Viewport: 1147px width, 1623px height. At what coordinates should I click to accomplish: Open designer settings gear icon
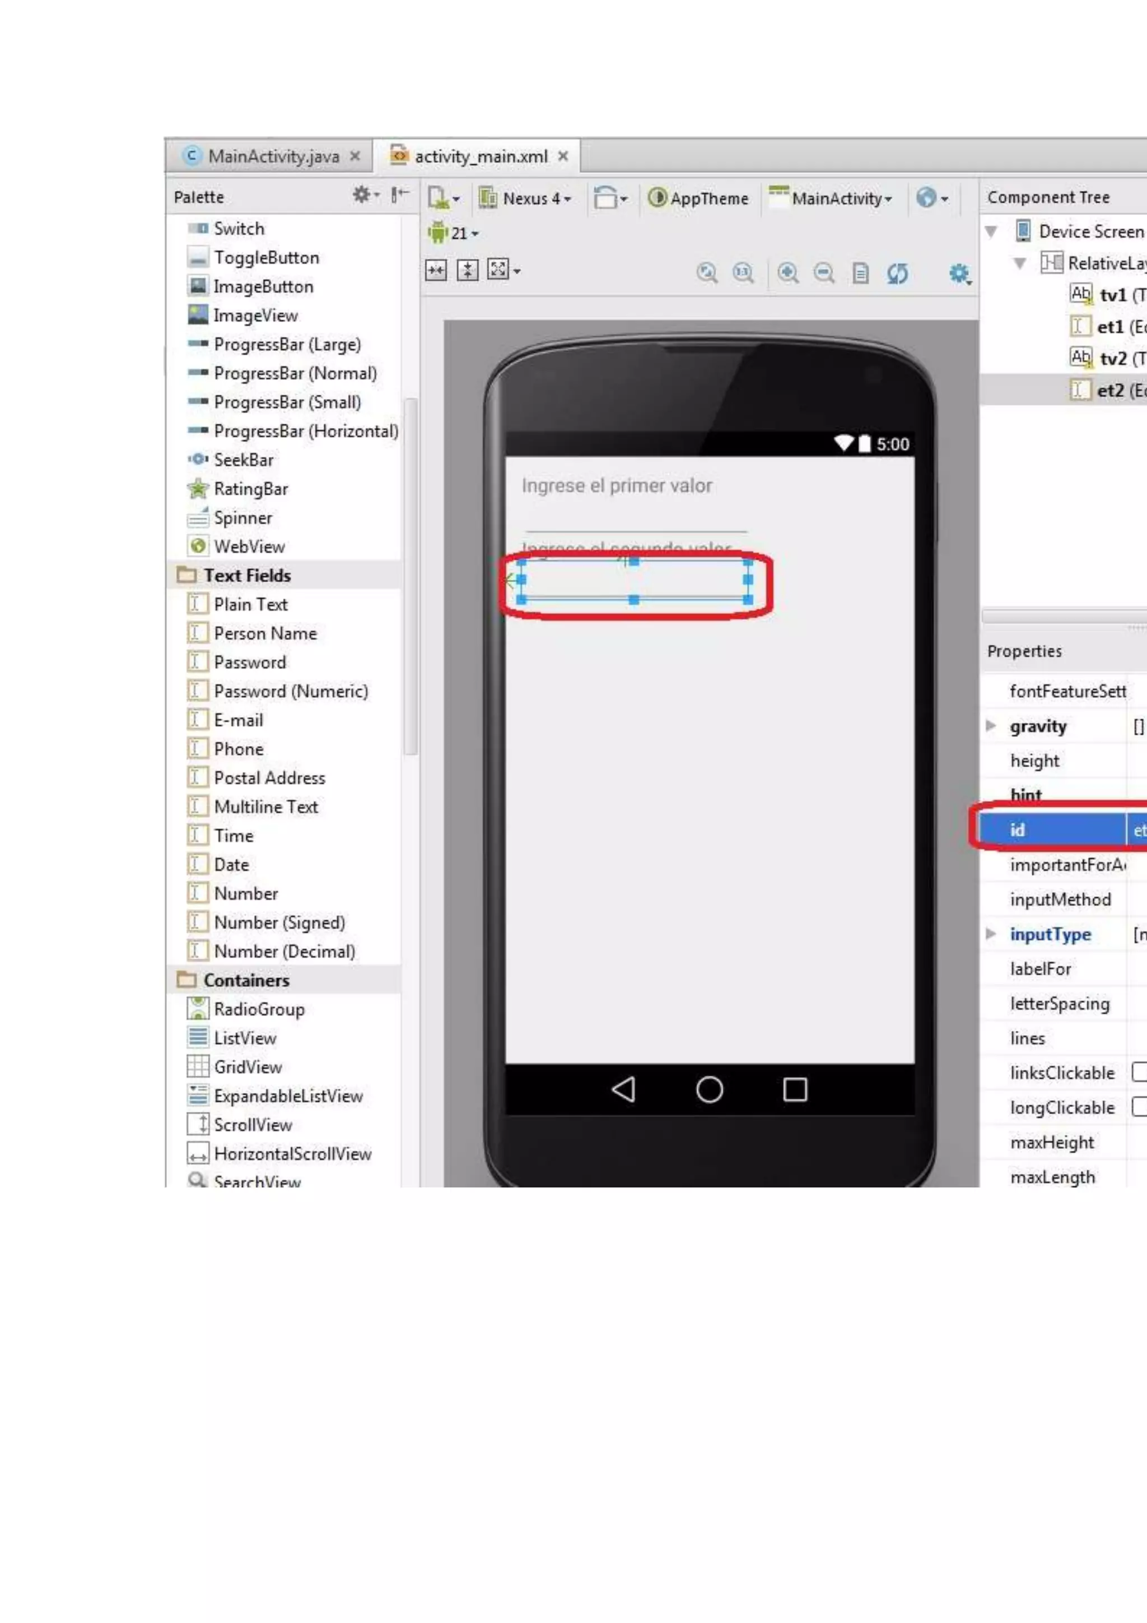958,273
